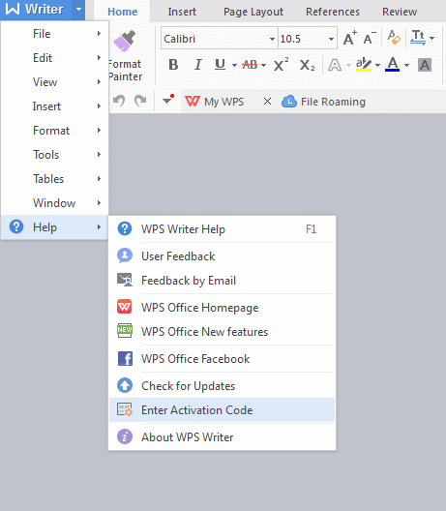Open the Insert submenu in Writer menu
The image size is (446, 511).
coord(54,106)
